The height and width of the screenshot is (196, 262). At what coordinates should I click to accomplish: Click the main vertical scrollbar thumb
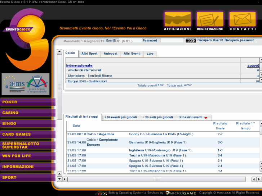(x=59, y=87)
